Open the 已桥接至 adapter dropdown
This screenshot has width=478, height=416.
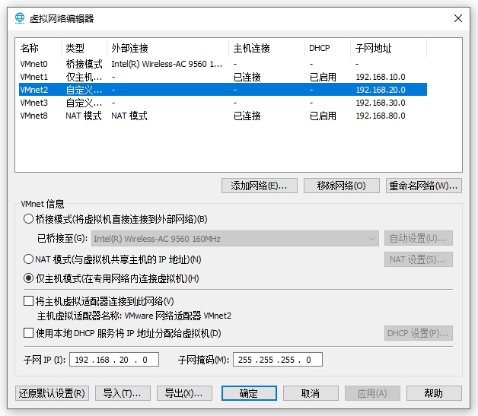tap(234, 239)
